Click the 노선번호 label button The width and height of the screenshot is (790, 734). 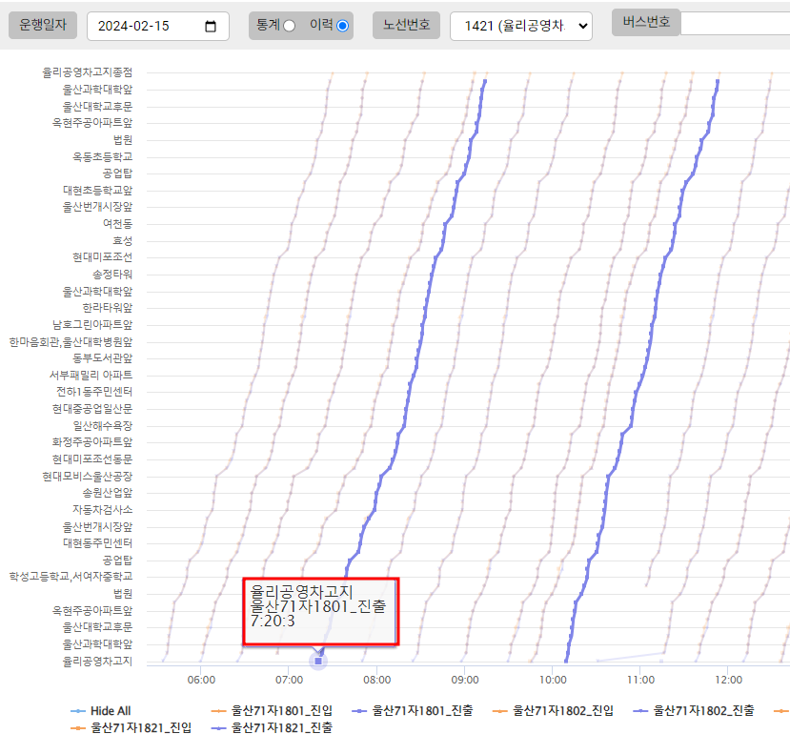406,26
